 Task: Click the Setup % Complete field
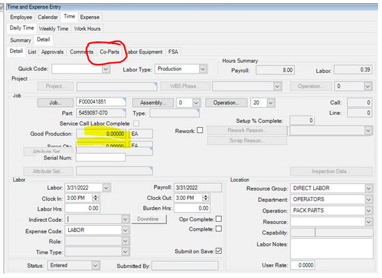(302, 120)
